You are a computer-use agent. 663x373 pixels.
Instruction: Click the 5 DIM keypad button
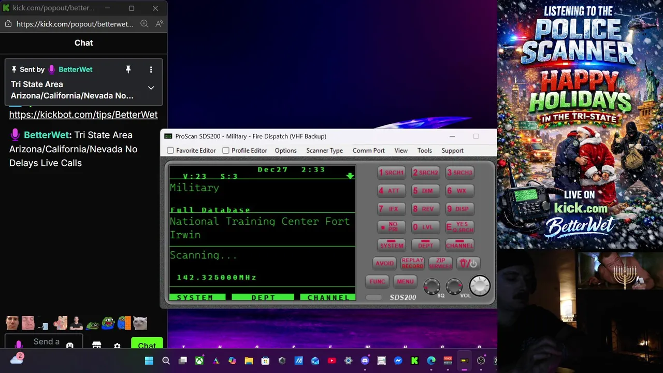coord(426,191)
